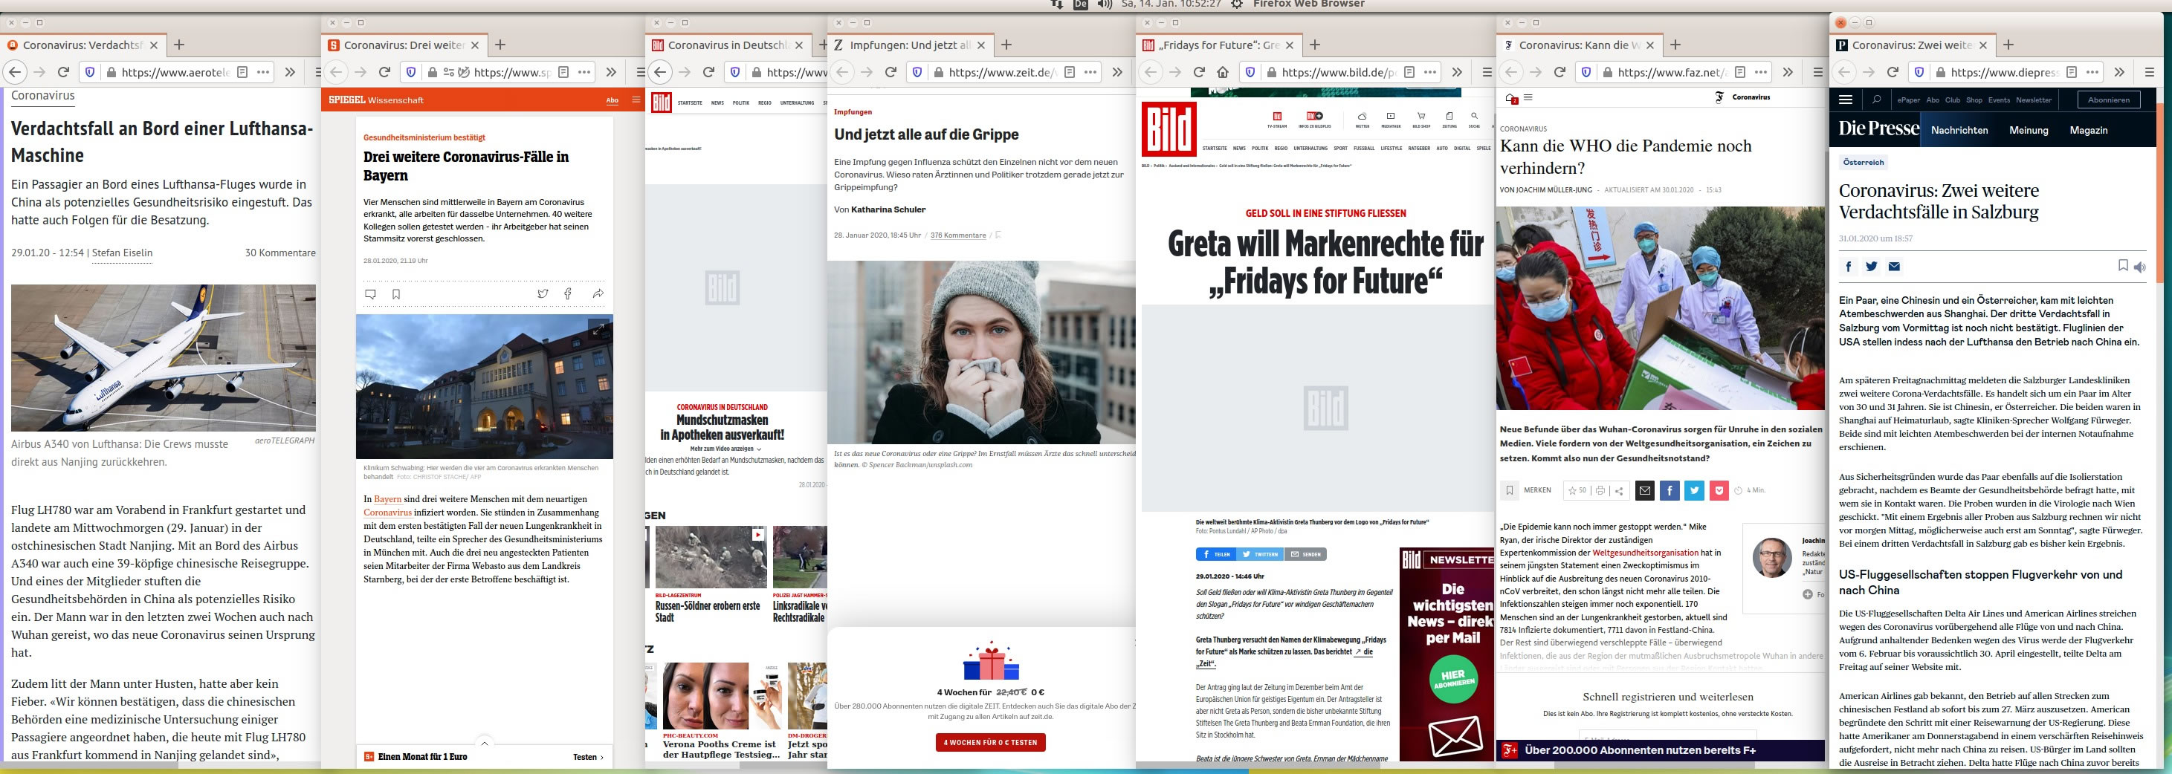
Task: Bookmark the Spiegel article
Action: (x=396, y=294)
